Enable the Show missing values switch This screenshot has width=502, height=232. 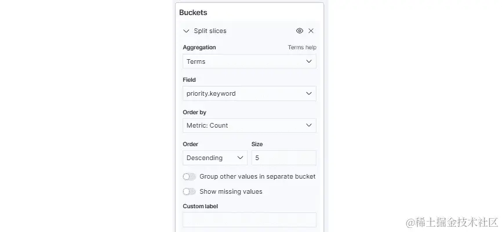pyautogui.click(x=189, y=191)
